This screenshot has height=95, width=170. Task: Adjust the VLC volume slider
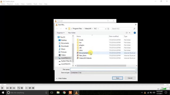tap(165, 88)
